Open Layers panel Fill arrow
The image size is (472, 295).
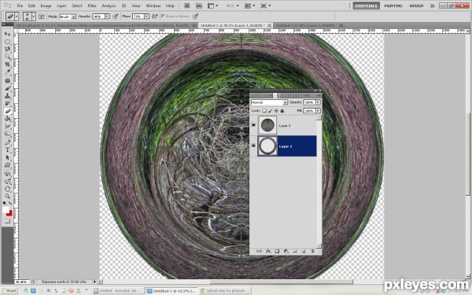click(318, 111)
